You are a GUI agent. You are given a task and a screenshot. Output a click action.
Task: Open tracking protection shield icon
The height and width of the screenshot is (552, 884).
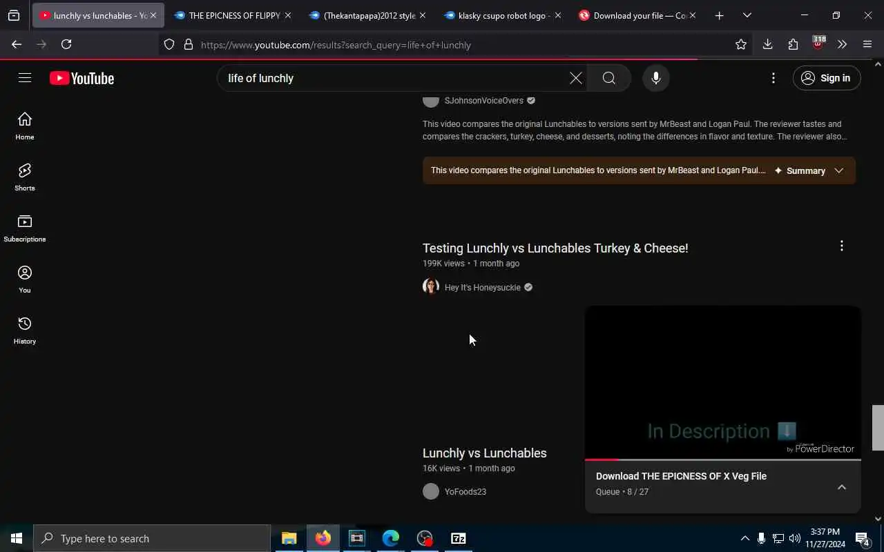(169, 45)
